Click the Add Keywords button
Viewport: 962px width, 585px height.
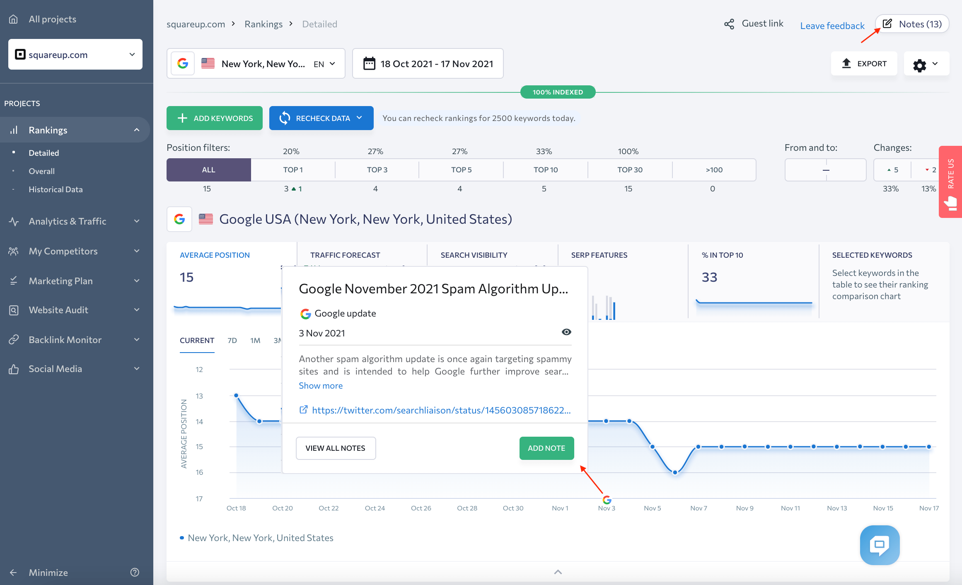[214, 117]
